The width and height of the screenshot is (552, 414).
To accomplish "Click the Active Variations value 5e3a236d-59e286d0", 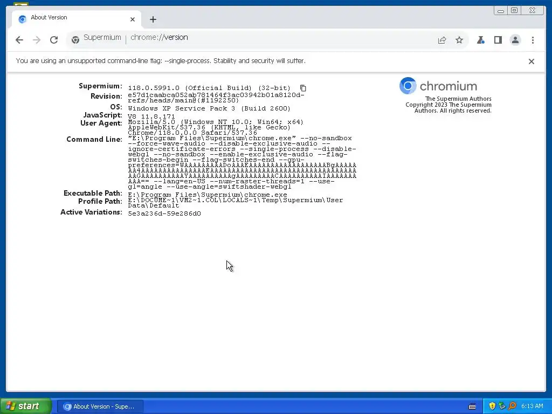I will 164,213.
